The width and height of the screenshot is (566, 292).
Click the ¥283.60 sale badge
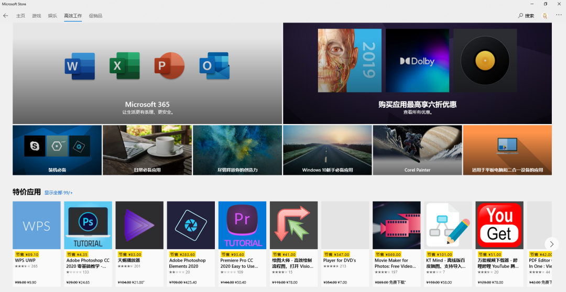click(x=182, y=254)
